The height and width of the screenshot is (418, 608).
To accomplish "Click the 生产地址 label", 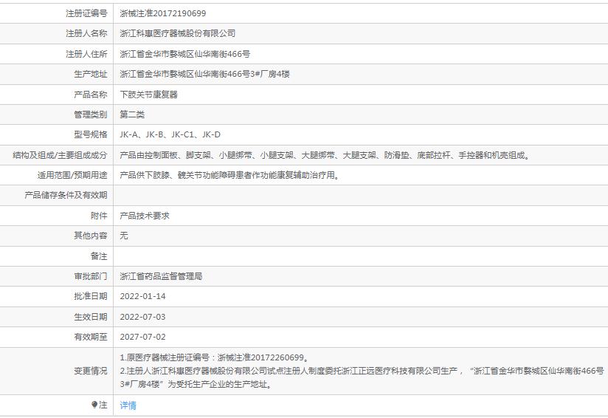I will pyautogui.click(x=91, y=74).
